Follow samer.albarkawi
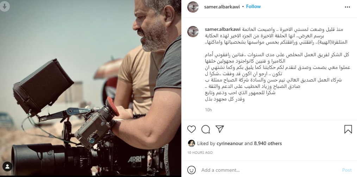Screen dimensions: 357x177 click(253, 7)
